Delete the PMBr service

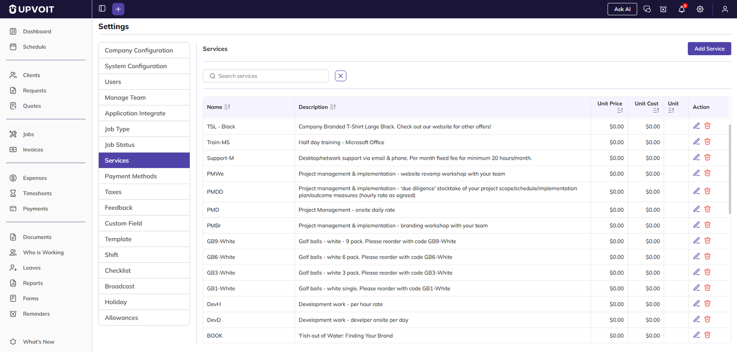point(708,225)
